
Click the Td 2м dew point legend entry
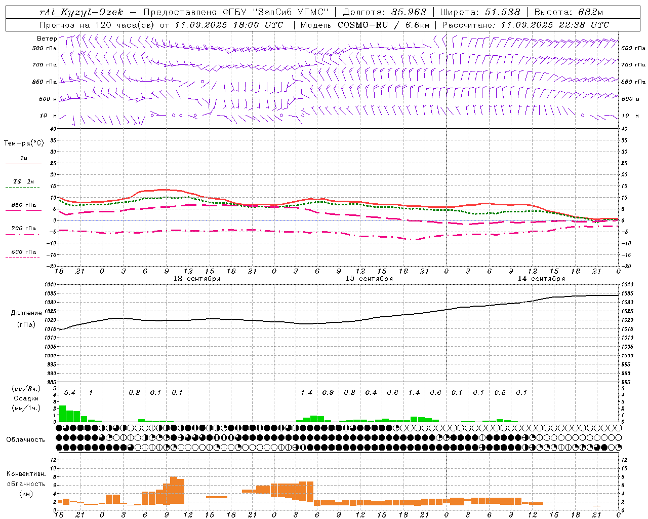click(x=23, y=181)
